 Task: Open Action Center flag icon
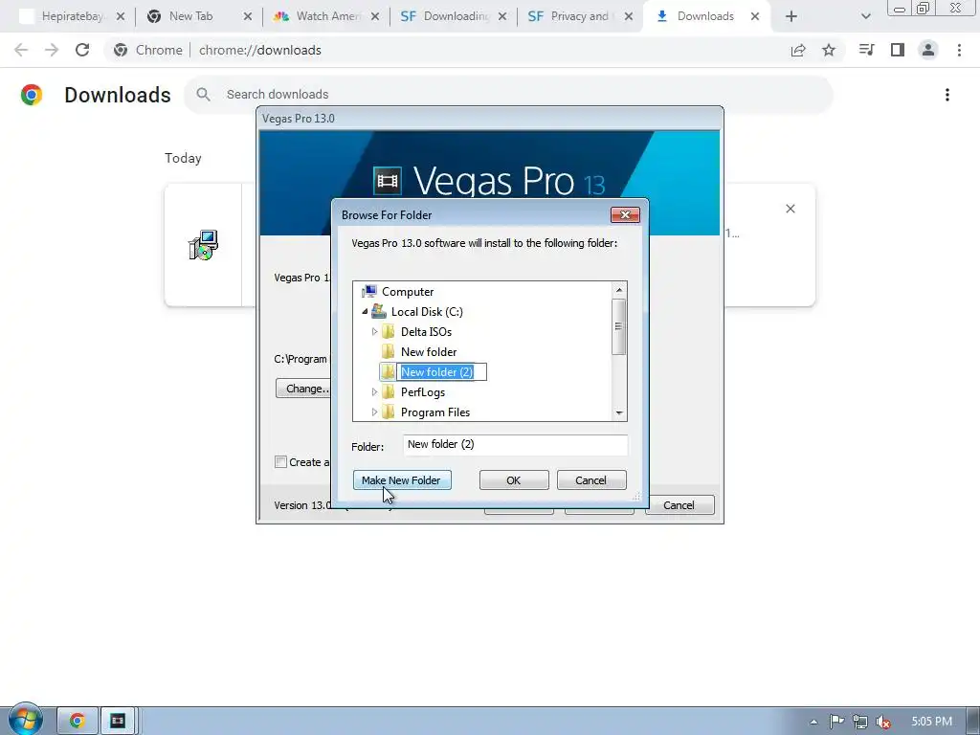click(x=836, y=722)
